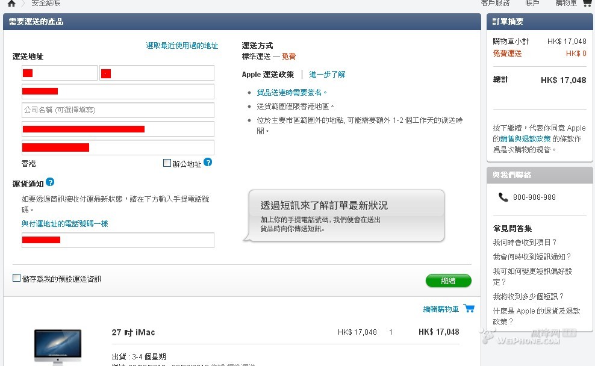595x366 pixels.
Task: Open FAQ 我會何時收到短訊通知？
Action: click(x=532, y=257)
